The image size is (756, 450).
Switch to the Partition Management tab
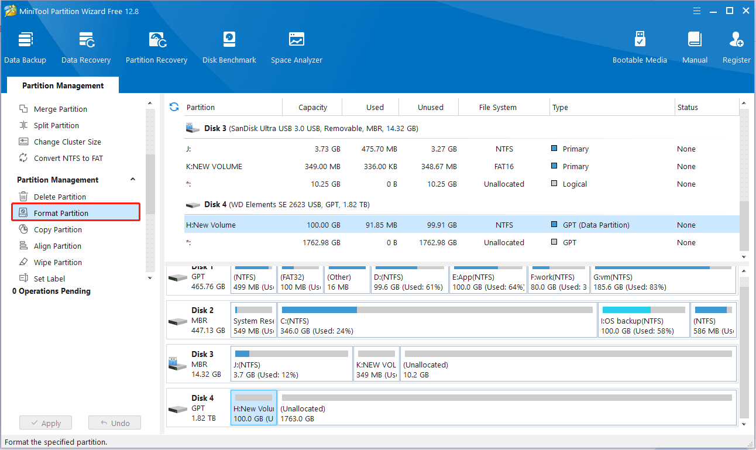click(x=62, y=85)
